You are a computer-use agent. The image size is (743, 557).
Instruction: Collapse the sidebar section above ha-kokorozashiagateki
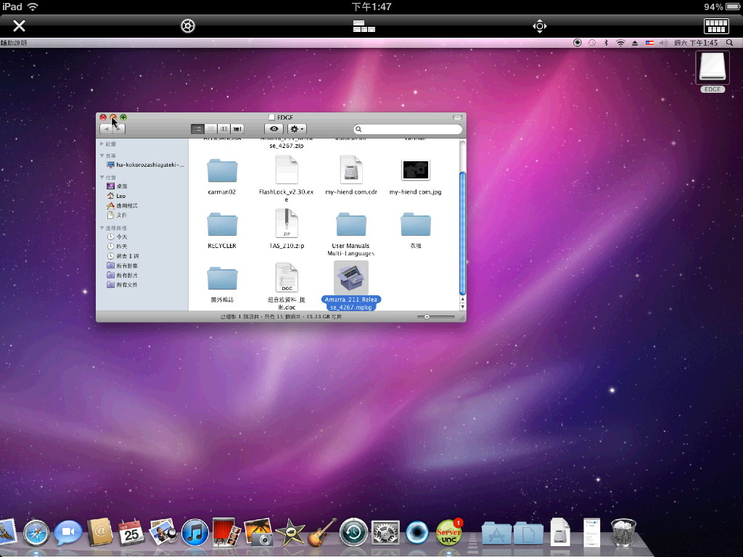pyautogui.click(x=102, y=155)
